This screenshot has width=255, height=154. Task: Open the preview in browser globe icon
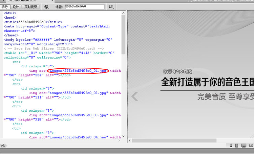(47, 7)
